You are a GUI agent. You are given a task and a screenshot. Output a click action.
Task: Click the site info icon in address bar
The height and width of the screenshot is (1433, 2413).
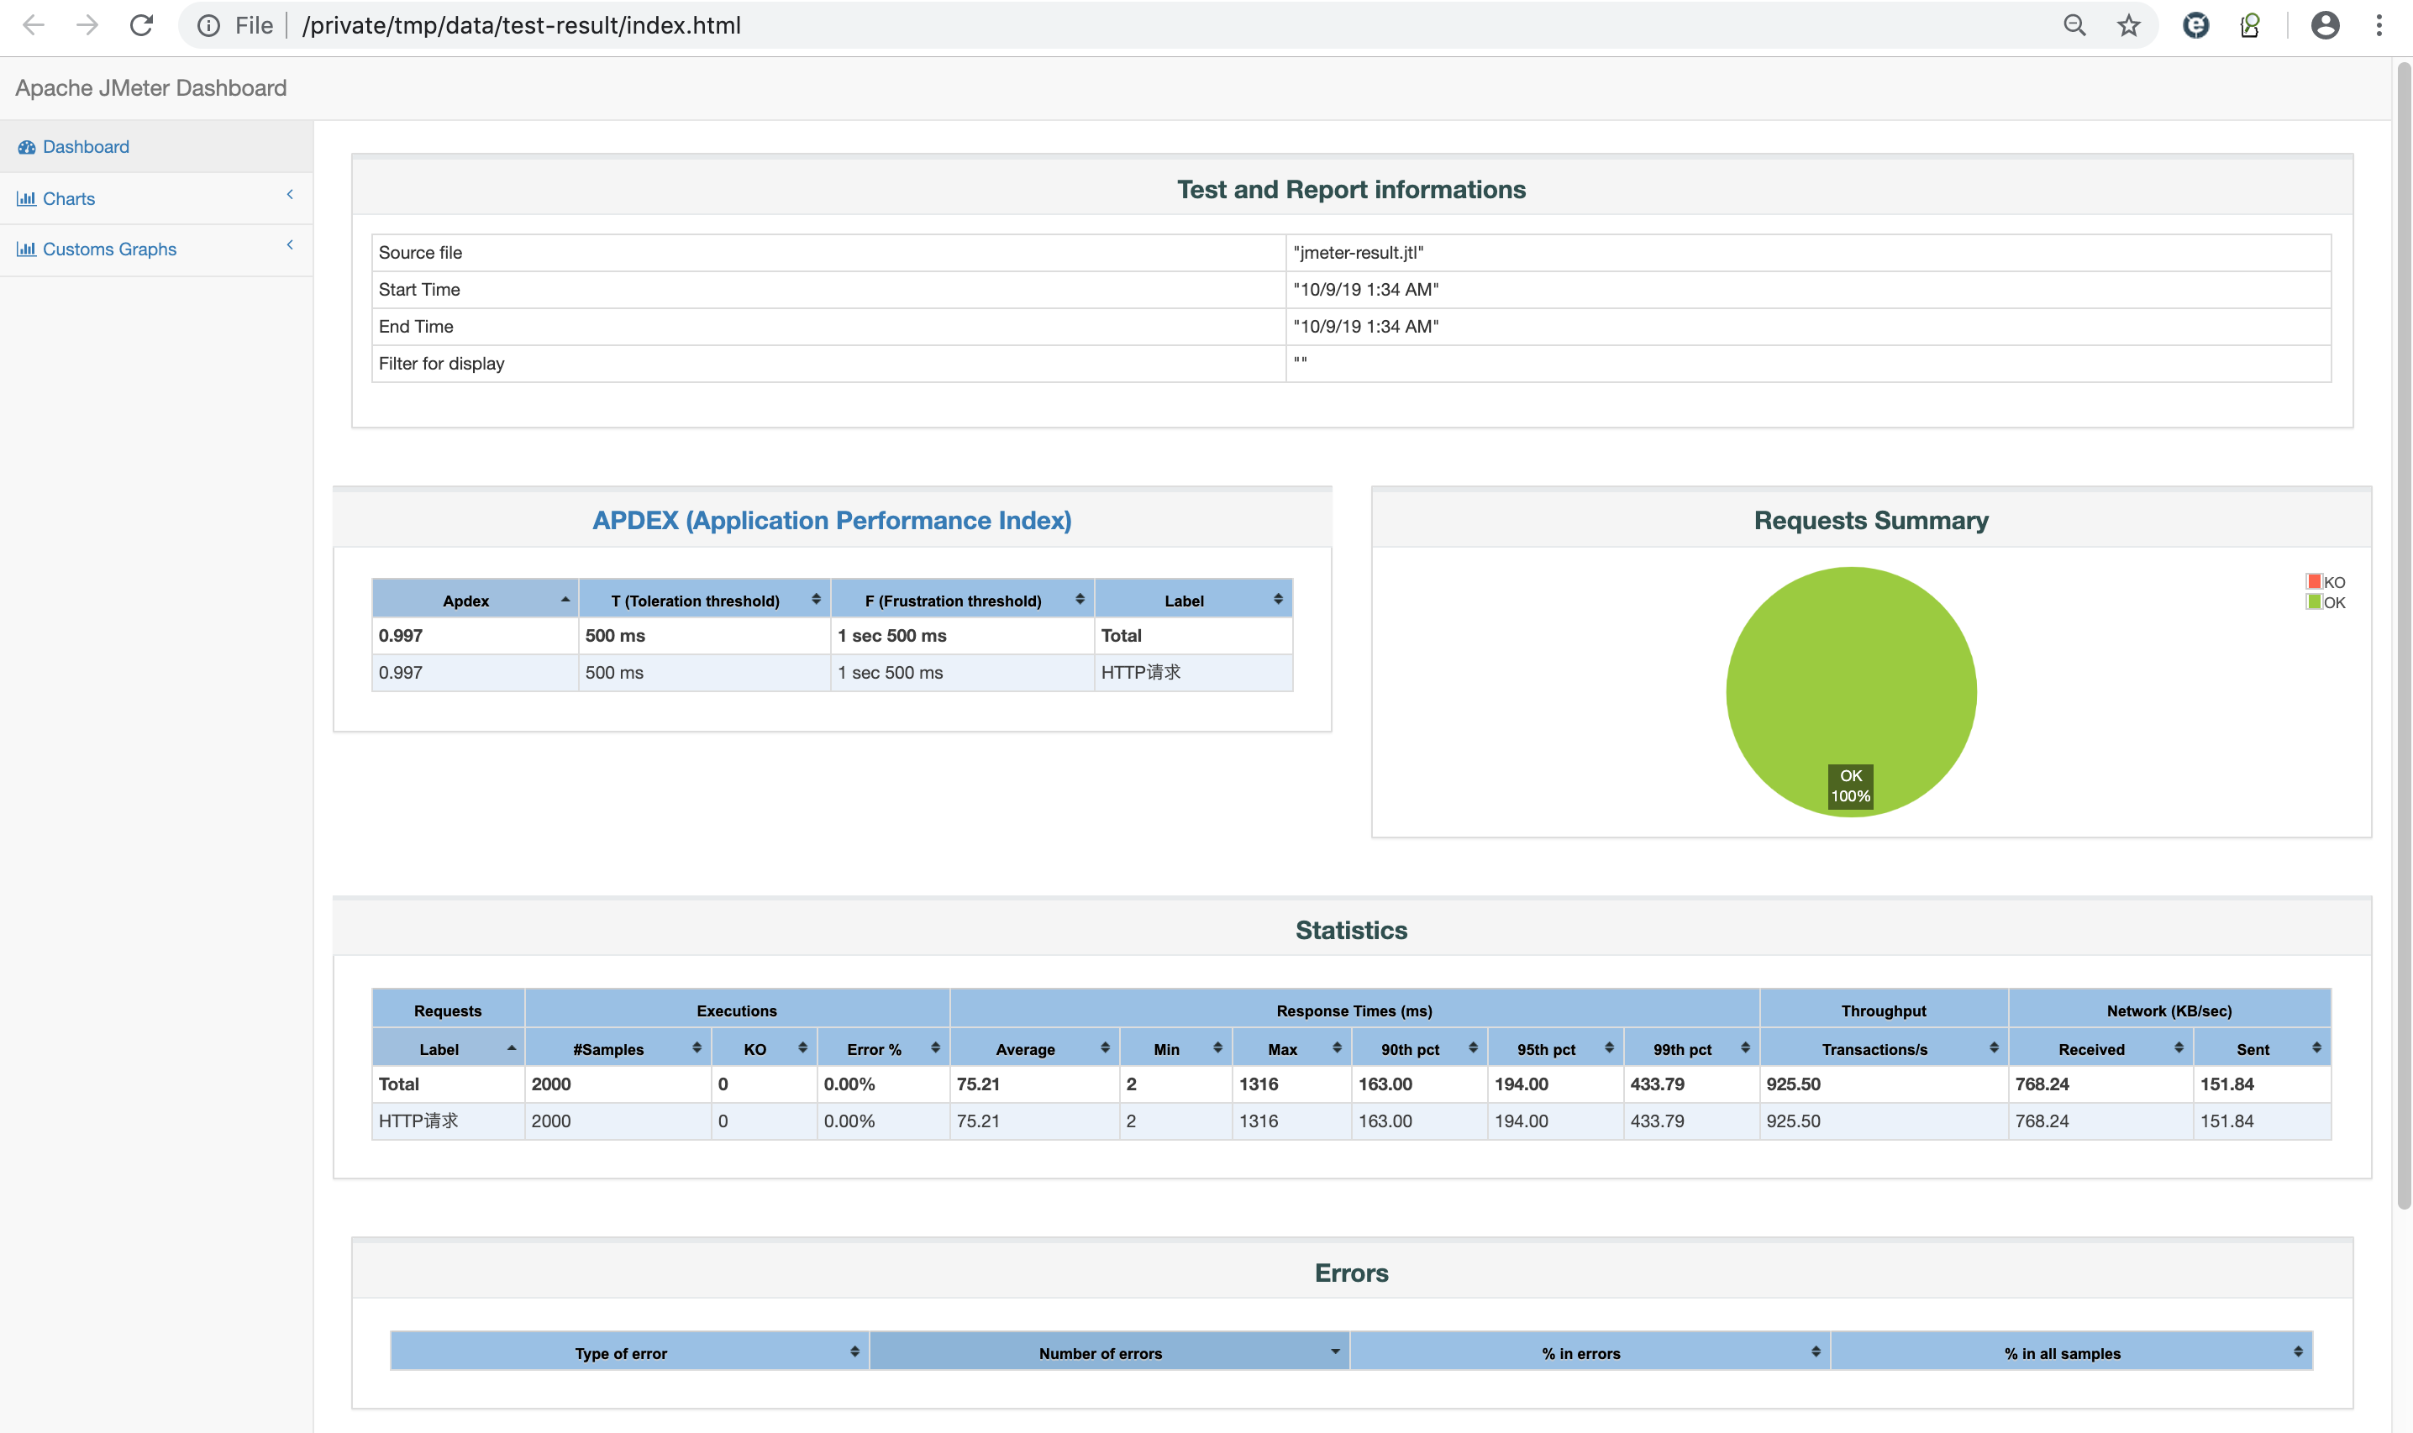click(208, 25)
